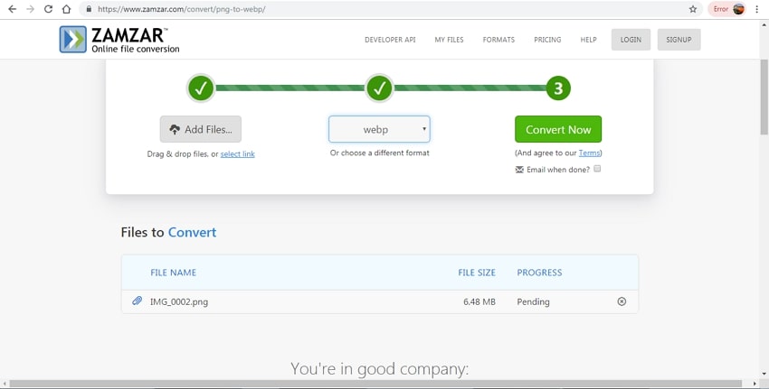The width and height of the screenshot is (769, 389).
Task: Enable the 'Email when done?' checkbox
Action: tap(597, 169)
